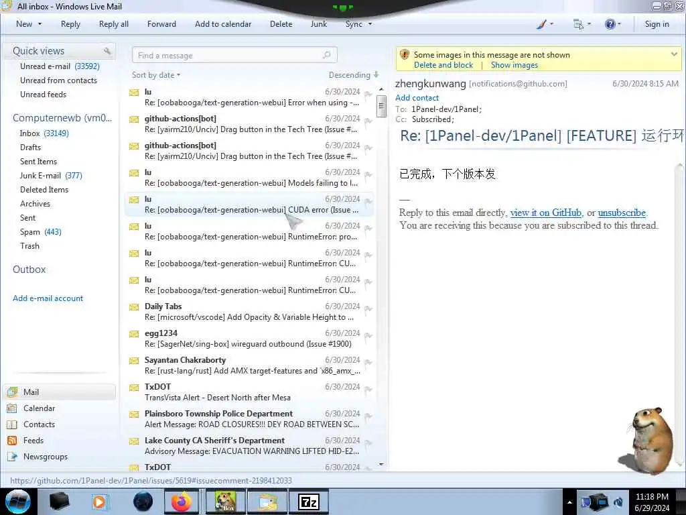Image resolution: width=686 pixels, height=515 pixels.
Task: Open the Spam folder
Action: (x=41, y=232)
